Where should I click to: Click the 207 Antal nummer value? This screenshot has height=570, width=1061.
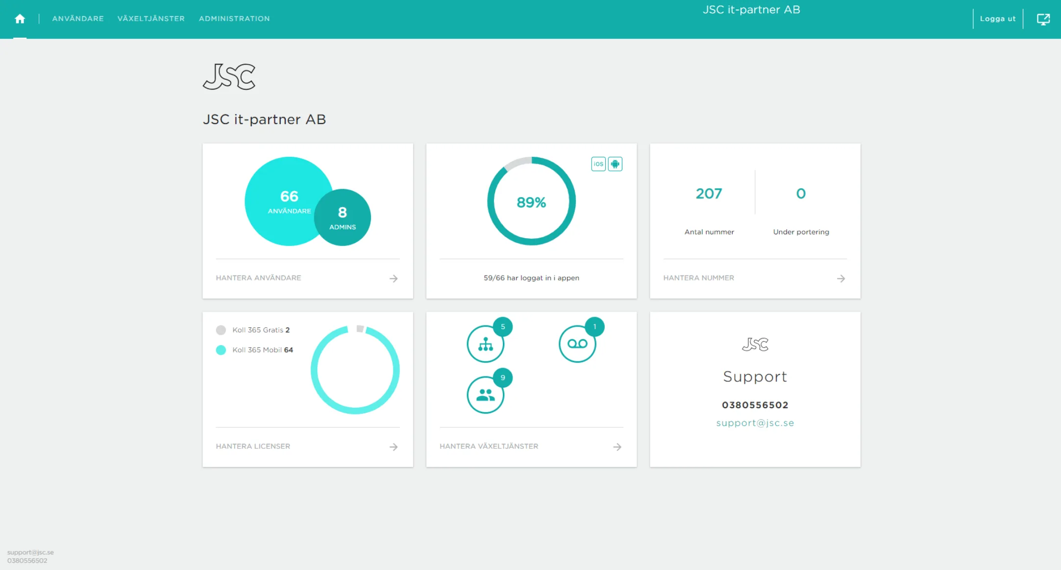pyautogui.click(x=709, y=194)
